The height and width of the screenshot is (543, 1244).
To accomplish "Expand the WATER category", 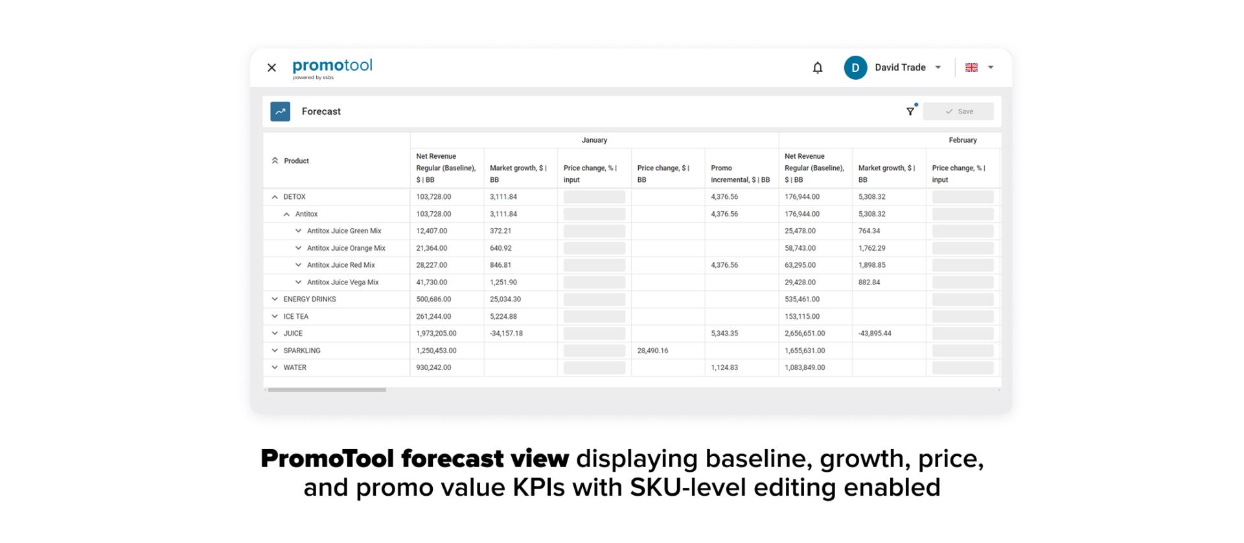I will coord(275,367).
